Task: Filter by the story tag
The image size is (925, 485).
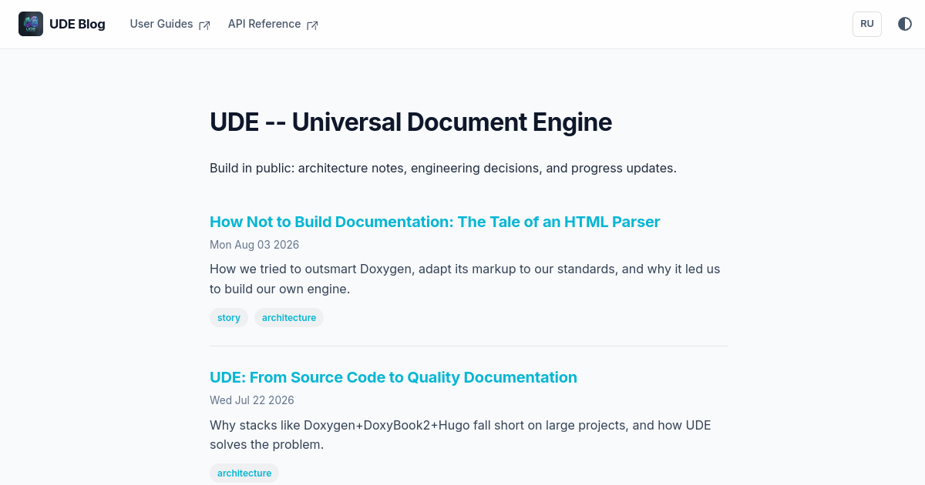Action: [229, 318]
